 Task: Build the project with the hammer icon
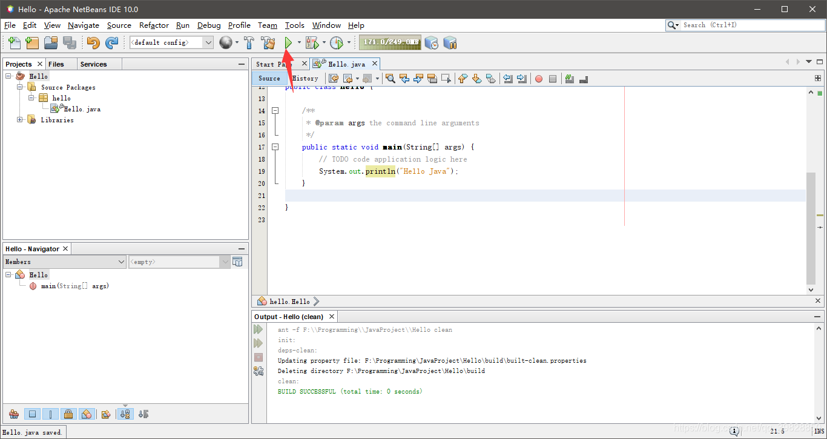pyautogui.click(x=249, y=42)
